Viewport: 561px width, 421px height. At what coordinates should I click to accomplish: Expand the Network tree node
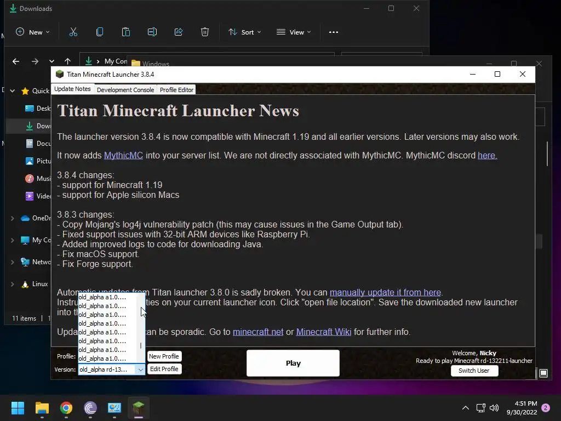point(13,262)
